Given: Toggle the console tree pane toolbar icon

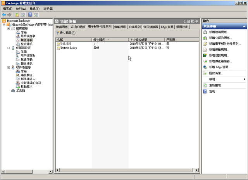Looking at the screenshot, I should (x=23, y=15).
